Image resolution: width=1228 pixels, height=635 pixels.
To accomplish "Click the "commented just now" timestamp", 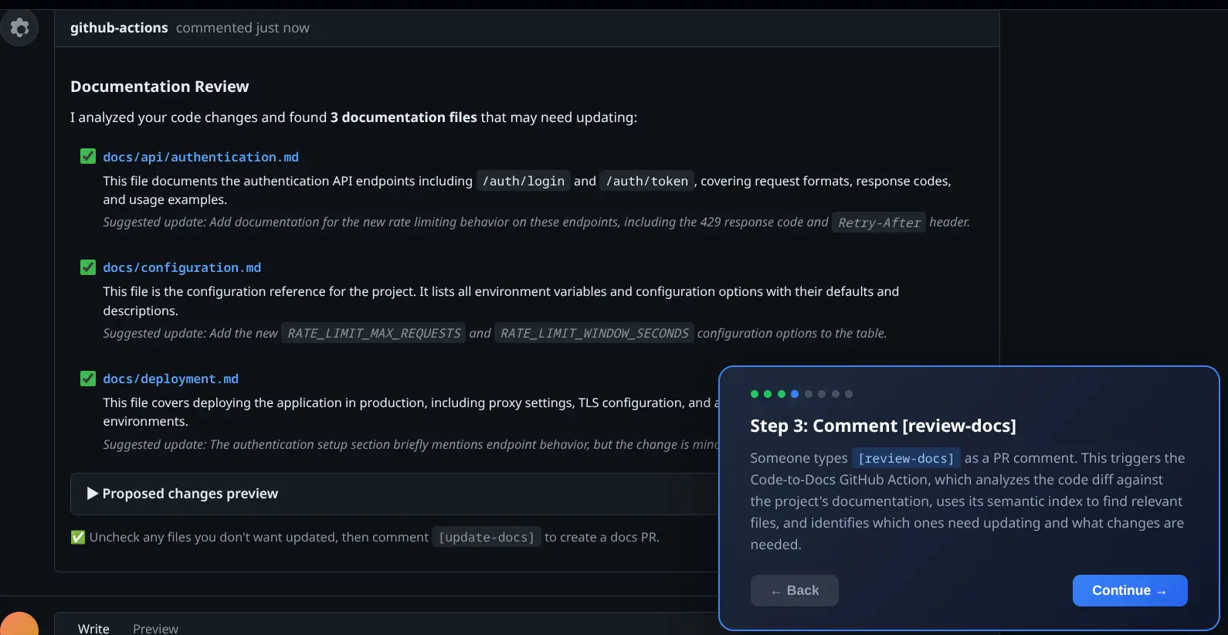I will tap(243, 28).
